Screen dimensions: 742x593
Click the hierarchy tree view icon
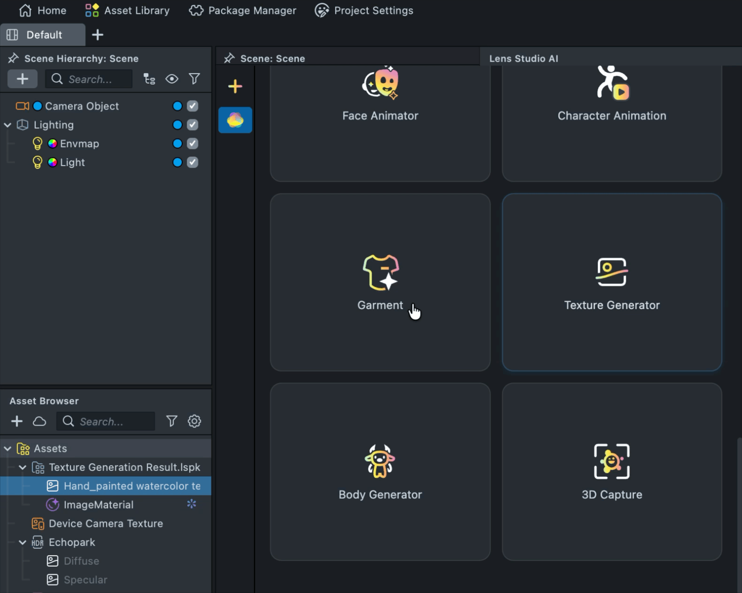click(149, 79)
